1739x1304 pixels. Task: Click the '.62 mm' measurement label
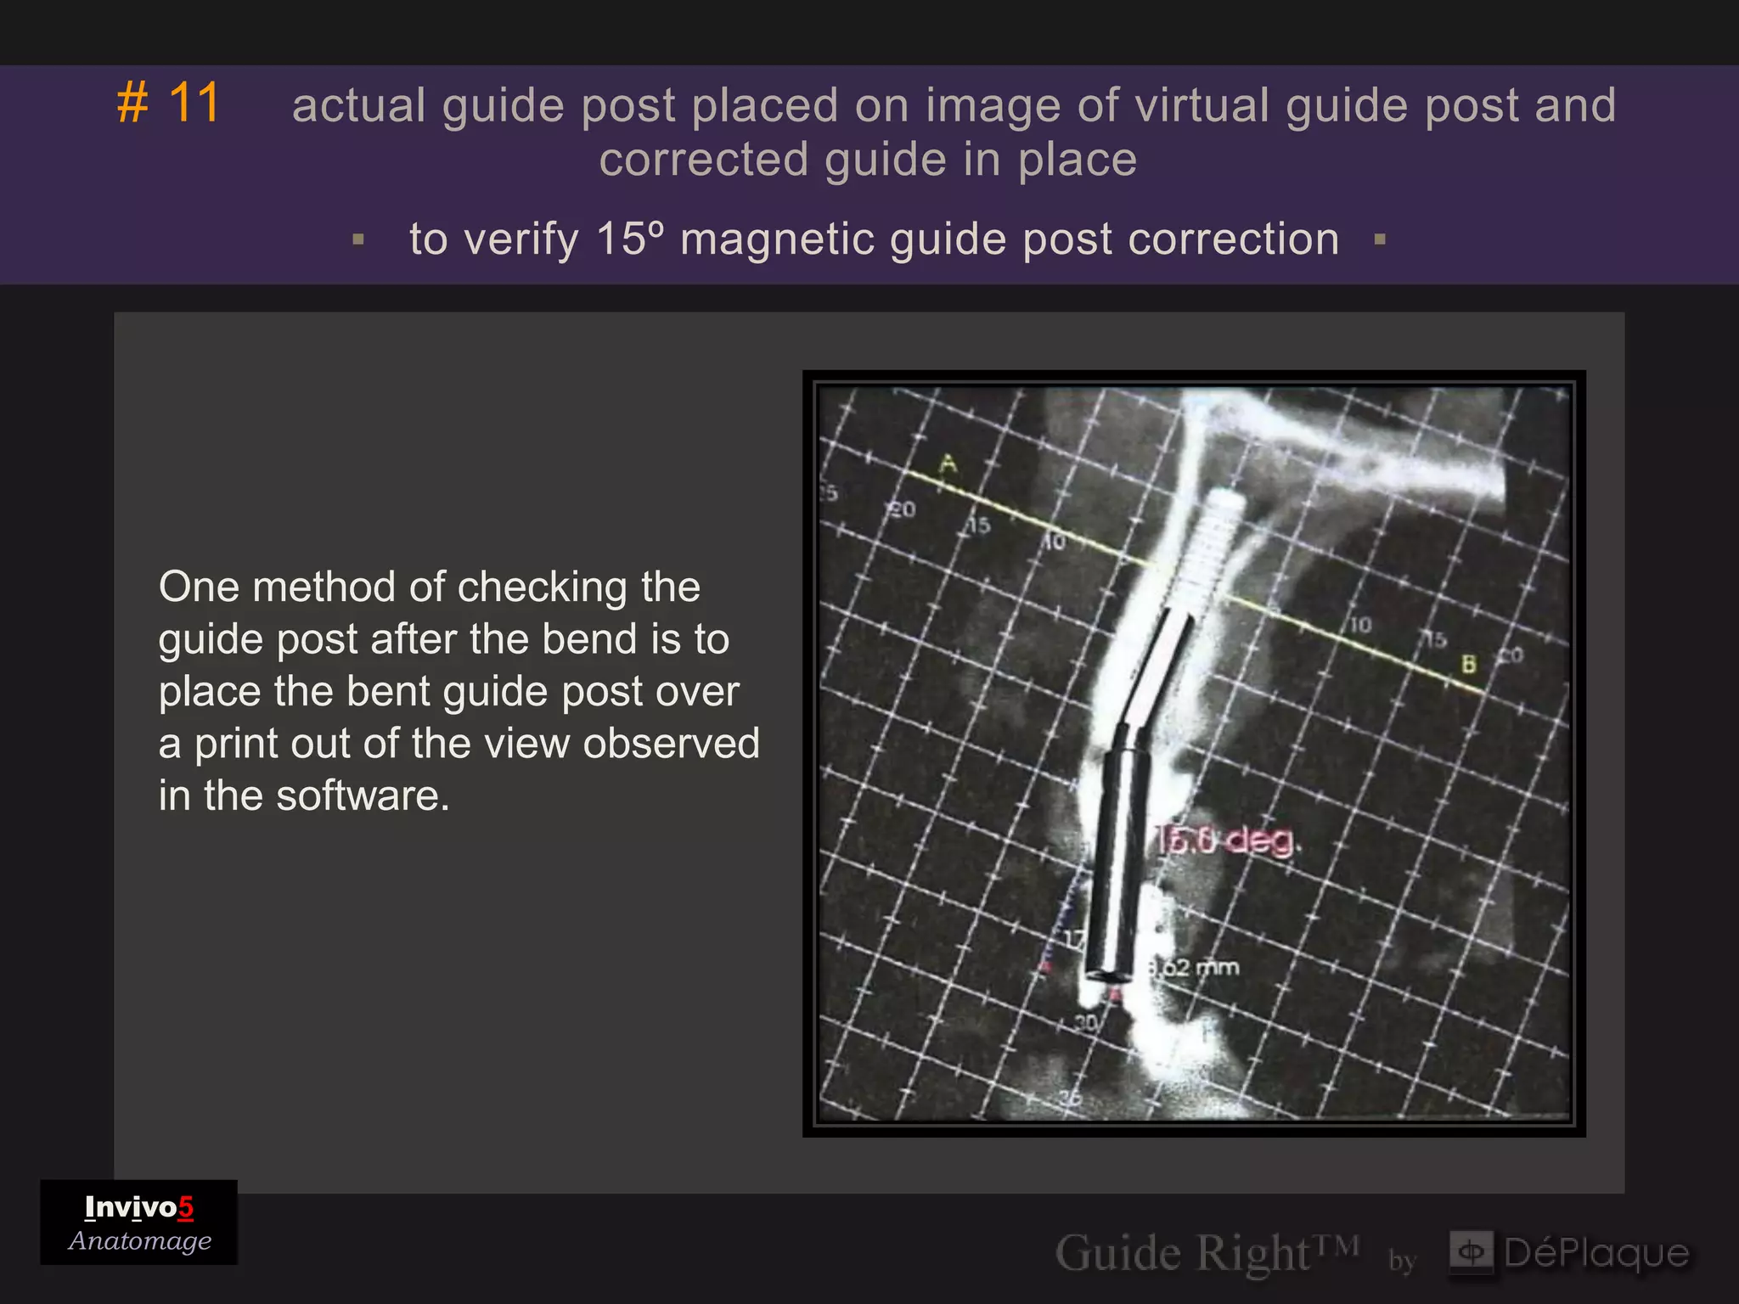[1193, 967]
